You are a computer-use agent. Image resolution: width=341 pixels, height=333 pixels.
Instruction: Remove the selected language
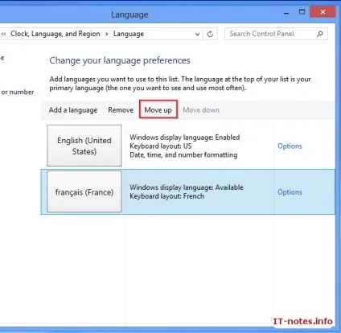(x=121, y=110)
